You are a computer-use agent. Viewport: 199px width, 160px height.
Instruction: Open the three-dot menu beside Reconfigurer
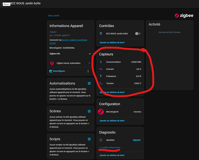pyautogui.click(x=88, y=71)
